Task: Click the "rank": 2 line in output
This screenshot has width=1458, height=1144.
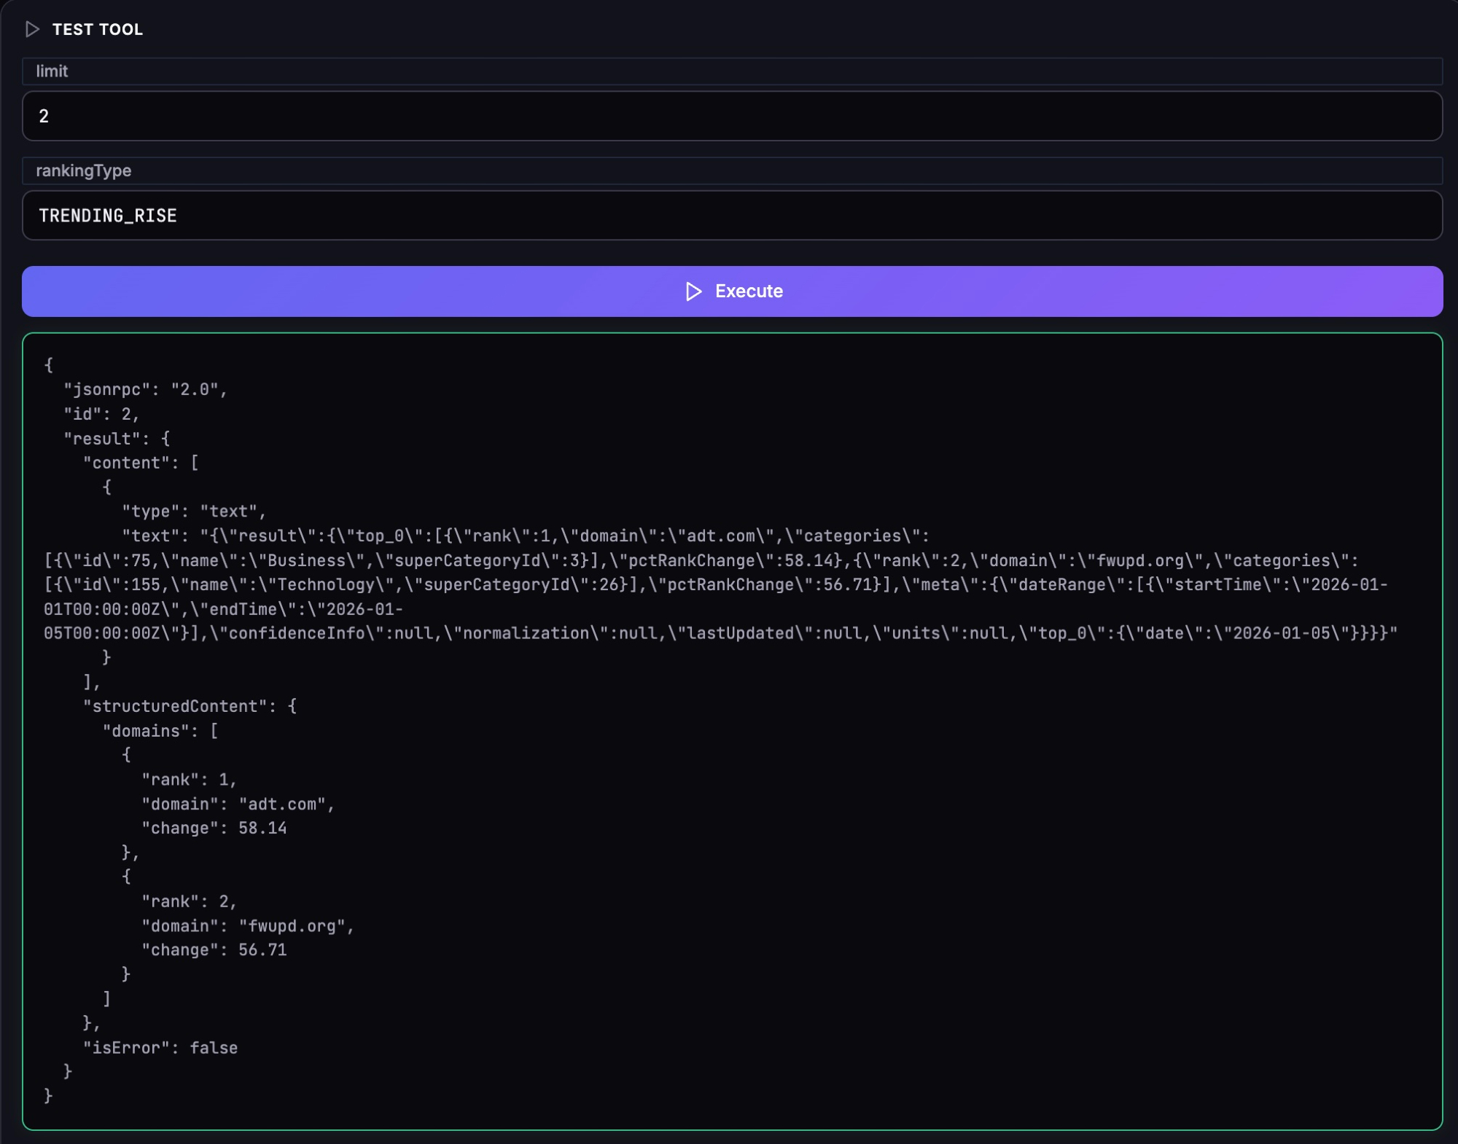Action: [189, 902]
